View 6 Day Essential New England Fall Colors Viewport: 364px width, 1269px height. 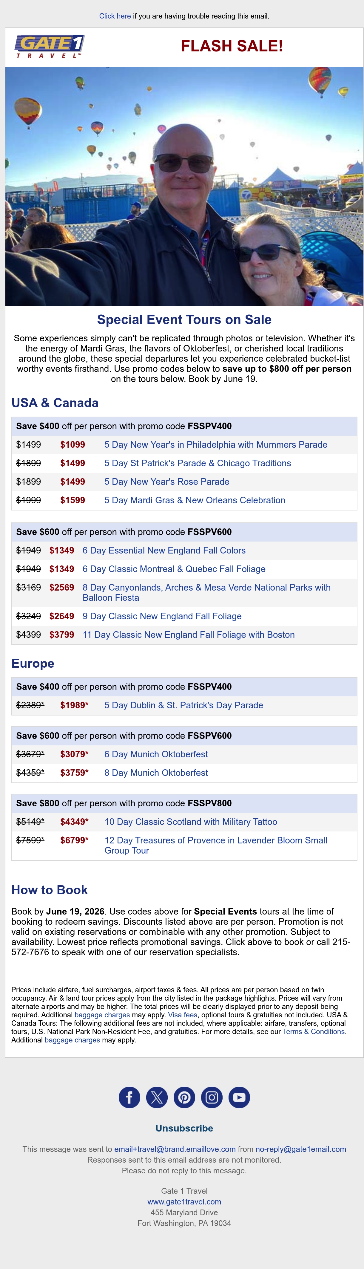(164, 550)
